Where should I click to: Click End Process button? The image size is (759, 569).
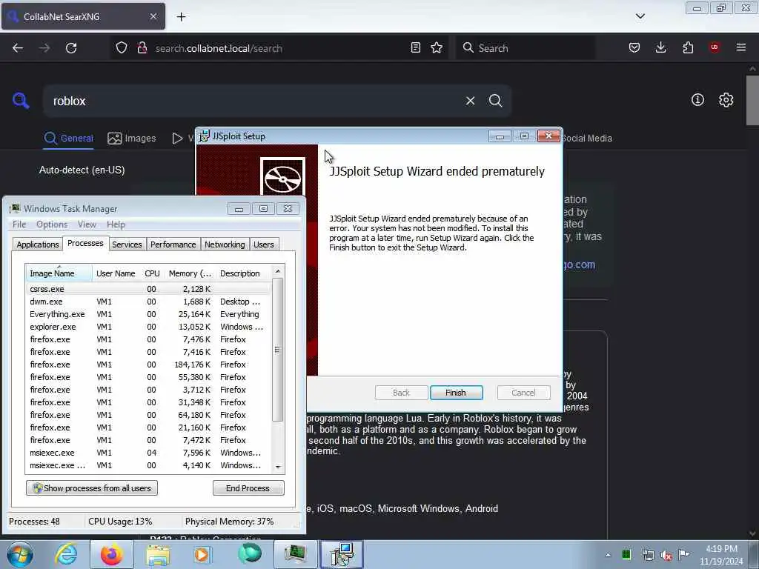248,488
